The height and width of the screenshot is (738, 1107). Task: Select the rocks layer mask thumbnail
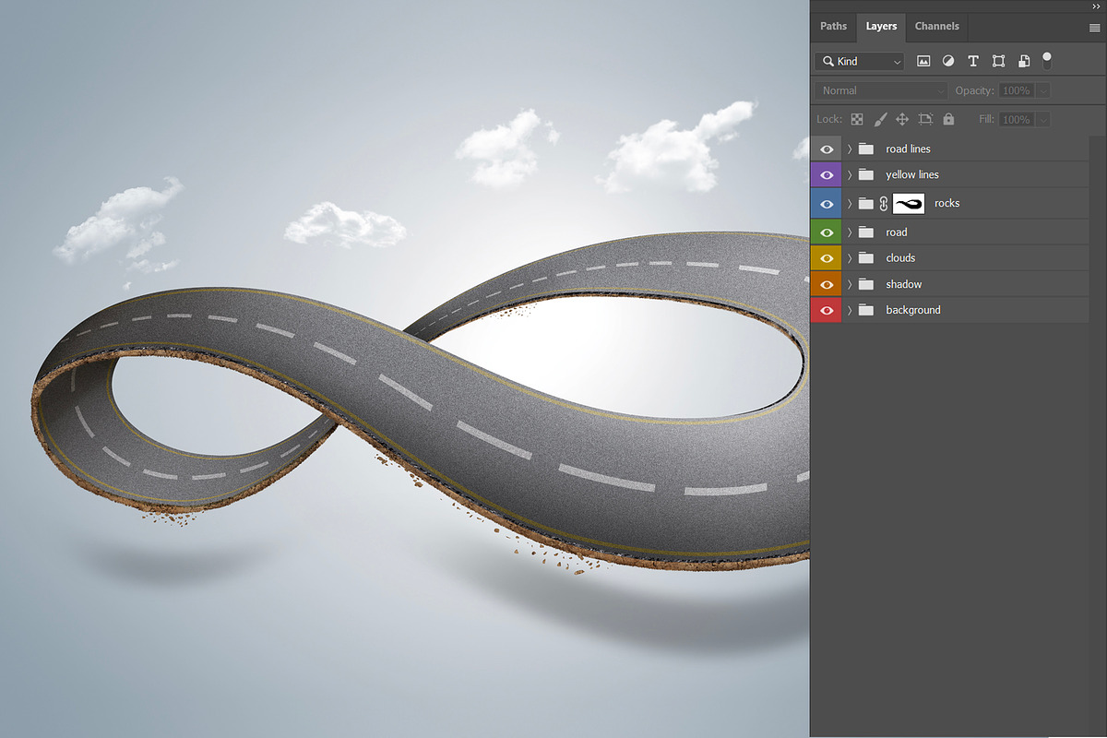point(909,203)
